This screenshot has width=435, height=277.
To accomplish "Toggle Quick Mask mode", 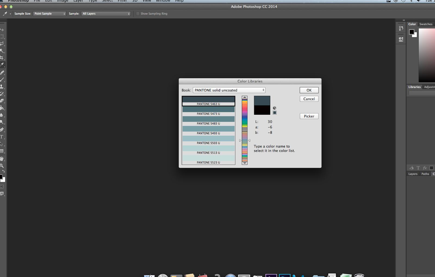I will coord(2,186).
